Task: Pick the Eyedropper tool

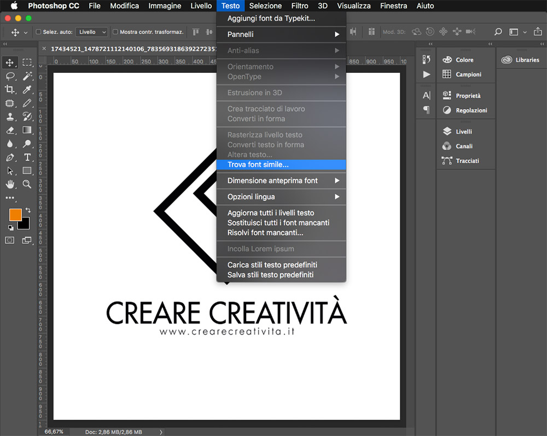Action: click(27, 90)
